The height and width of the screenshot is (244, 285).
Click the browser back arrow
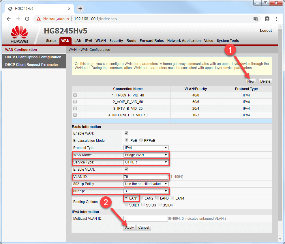point(9,19)
